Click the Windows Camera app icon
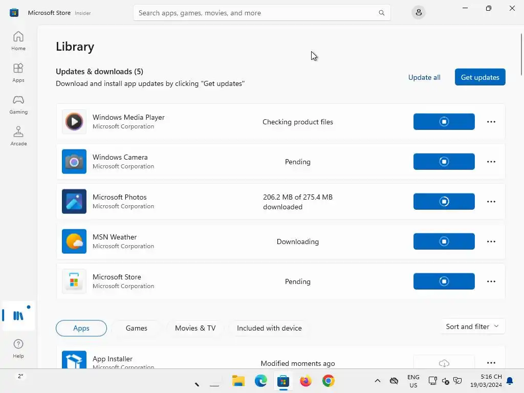 point(74,162)
